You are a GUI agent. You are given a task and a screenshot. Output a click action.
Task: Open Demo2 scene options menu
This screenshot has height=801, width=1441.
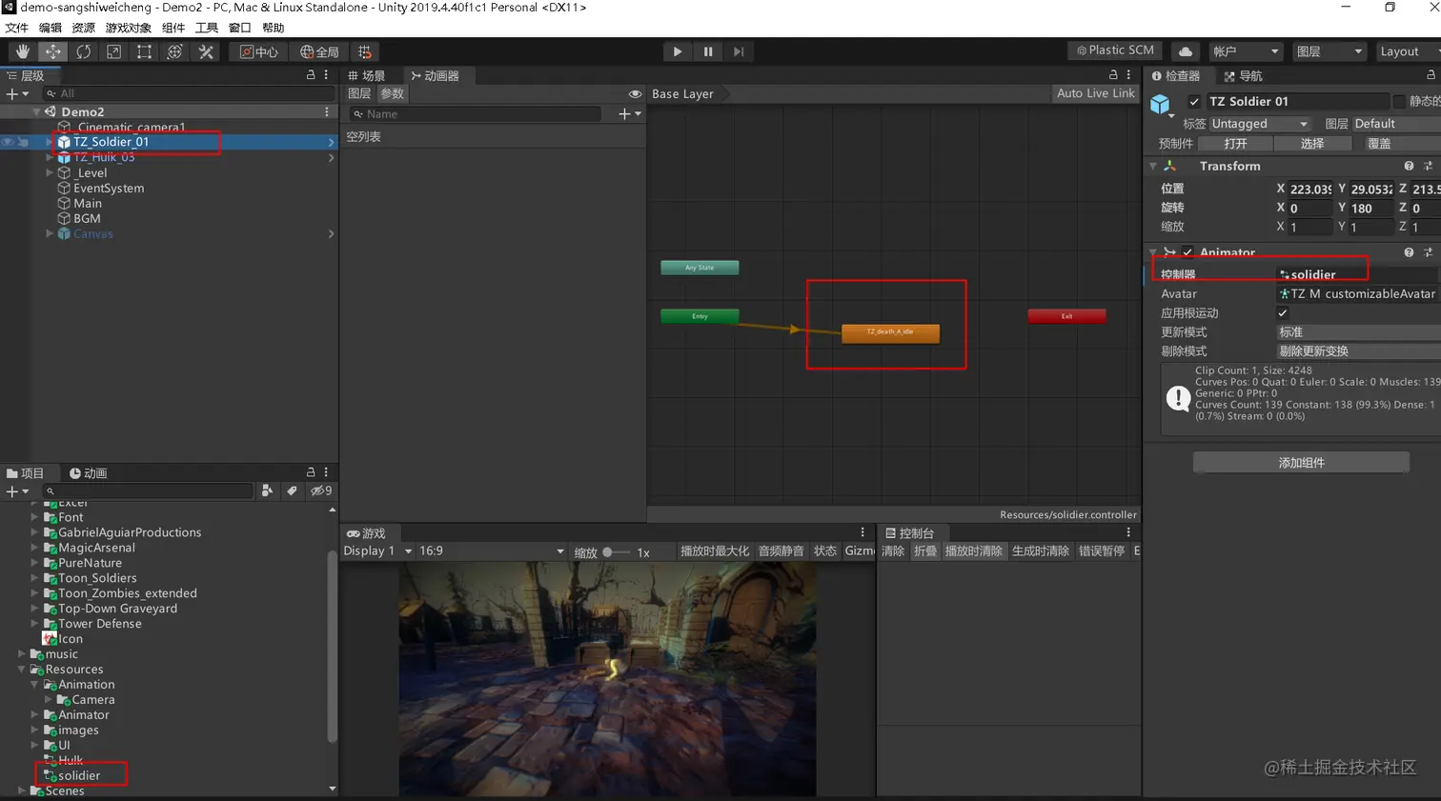click(326, 111)
